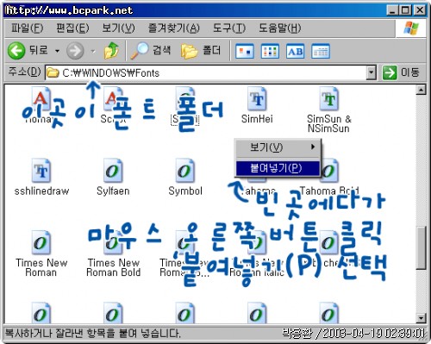Image resolution: width=431 pixels, height=344 pixels.
Task: Click the Sylfaen file name label
Action: pos(113,191)
